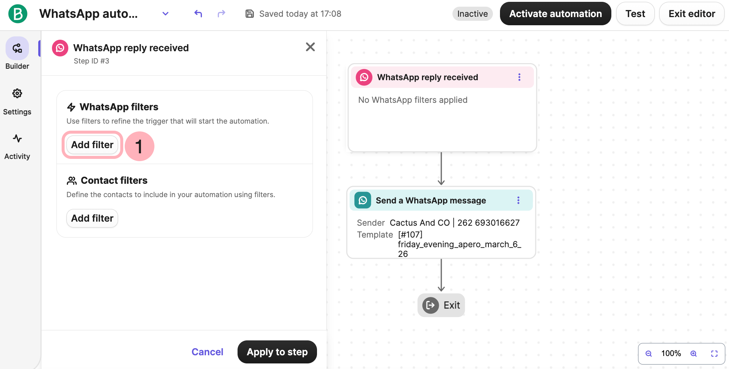Click the Exit node at the workflow end
Image resolution: width=729 pixels, height=369 pixels.
pos(441,305)
